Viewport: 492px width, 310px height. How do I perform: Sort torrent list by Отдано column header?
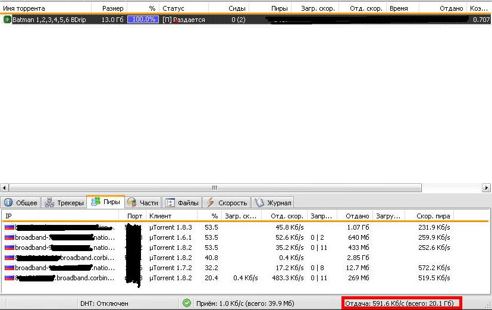point(443,8)
